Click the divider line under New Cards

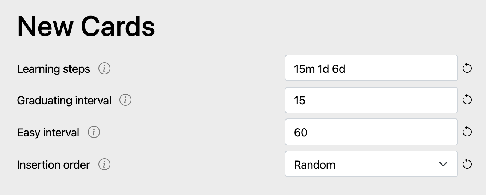[247, 43]
